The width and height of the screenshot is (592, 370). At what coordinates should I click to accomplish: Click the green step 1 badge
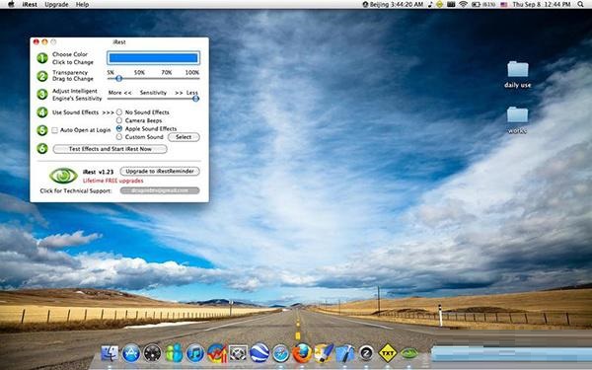[x=42, y=58]
